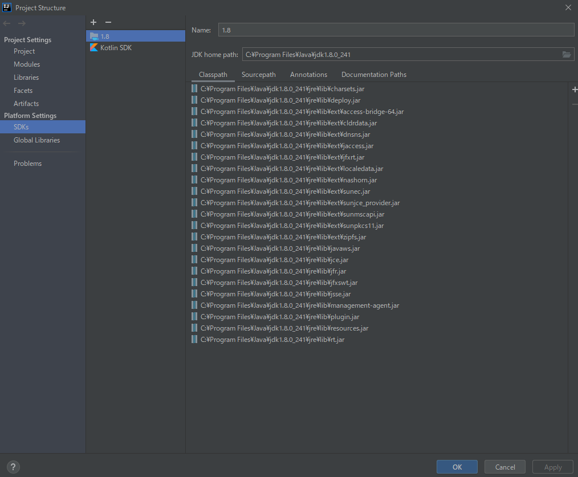The image size is (578, 477).
Task: Close the Project Structure dialog
Action: [568, 7]
